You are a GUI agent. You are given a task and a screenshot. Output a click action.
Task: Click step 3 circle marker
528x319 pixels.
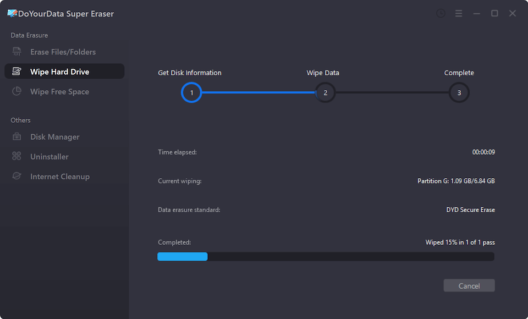coord(459,92)
